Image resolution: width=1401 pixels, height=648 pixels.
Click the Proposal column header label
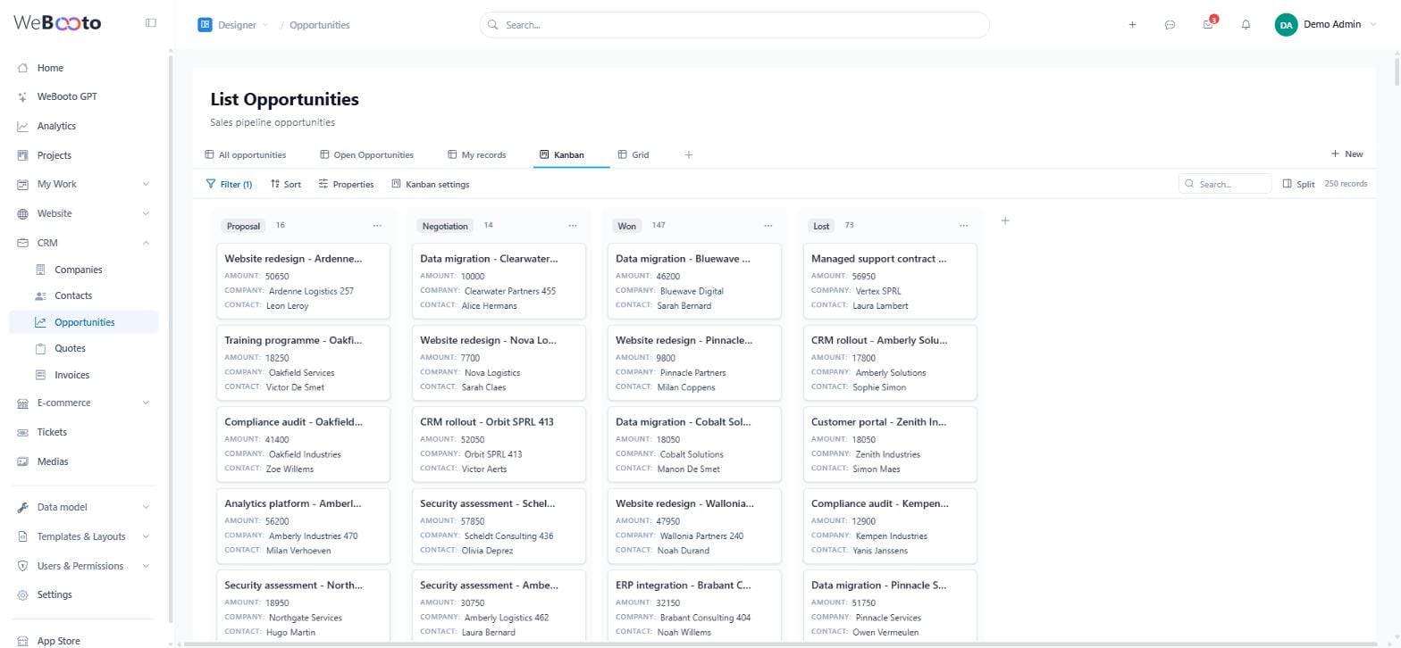(243, 226)
